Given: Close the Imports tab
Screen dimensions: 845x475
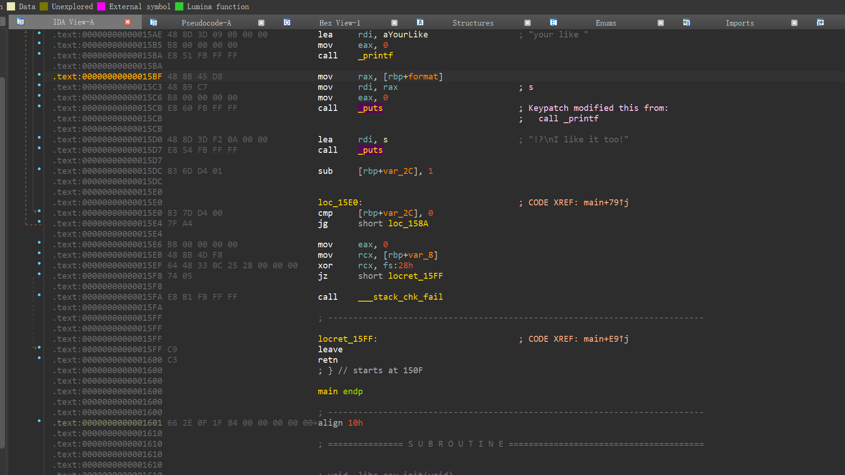Looking at the screenshot, I should (x=794, y=23).
